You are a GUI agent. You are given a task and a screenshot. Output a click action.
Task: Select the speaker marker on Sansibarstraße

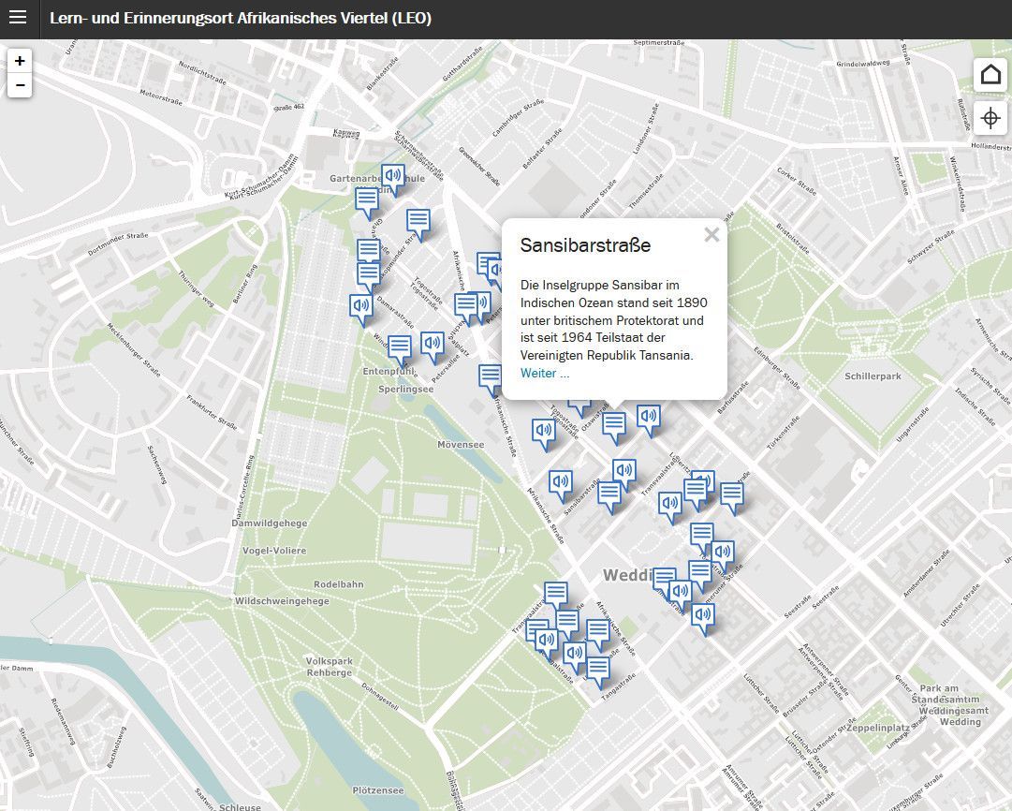(561, 482)
